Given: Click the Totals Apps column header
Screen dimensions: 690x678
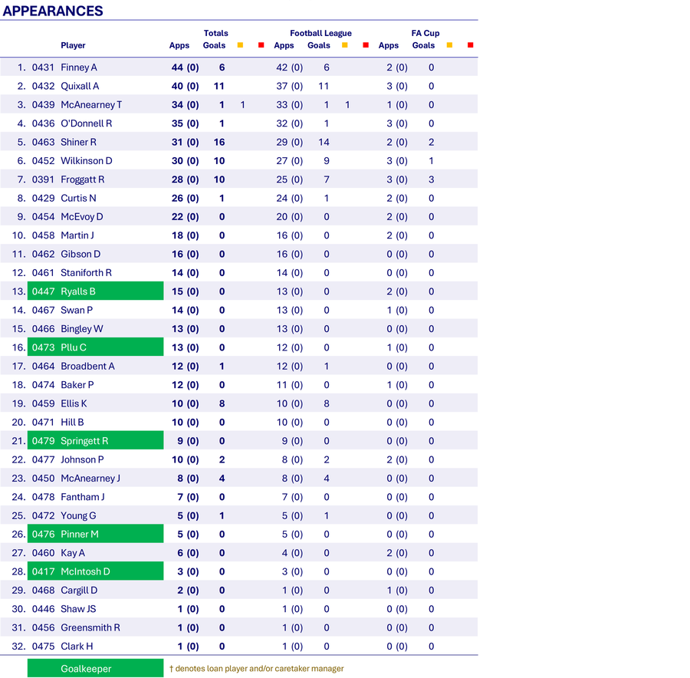Looking at the screenshot, I should click(179, 45).
